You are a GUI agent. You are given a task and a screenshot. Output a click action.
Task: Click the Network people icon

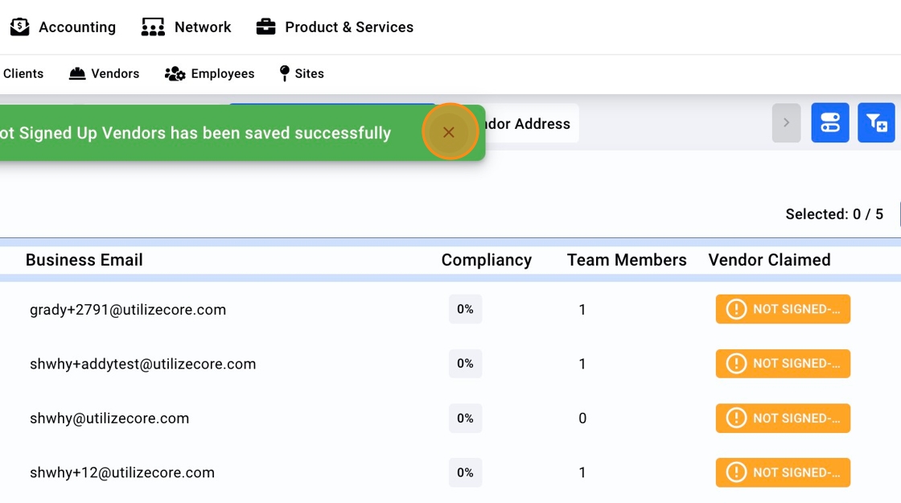[153, 27]
